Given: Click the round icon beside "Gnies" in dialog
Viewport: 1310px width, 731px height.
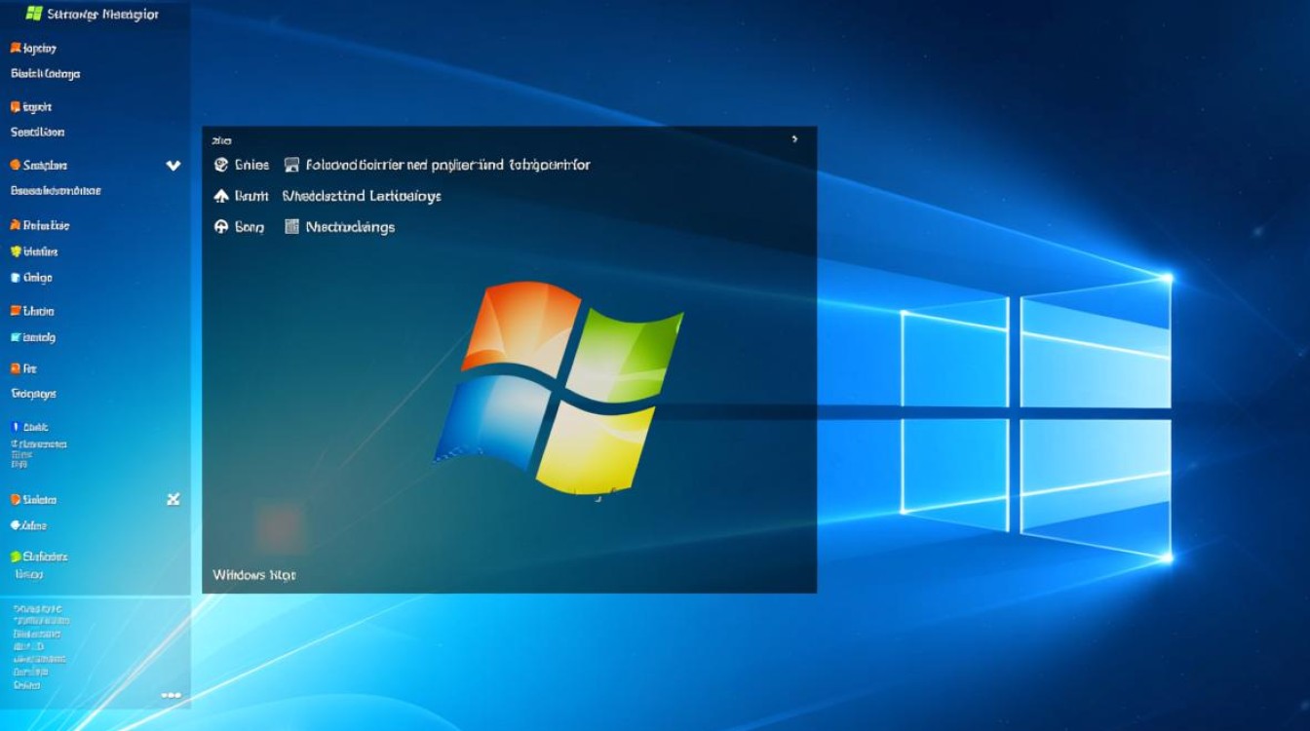Looking at the screenshot, I should coord(221,165).
